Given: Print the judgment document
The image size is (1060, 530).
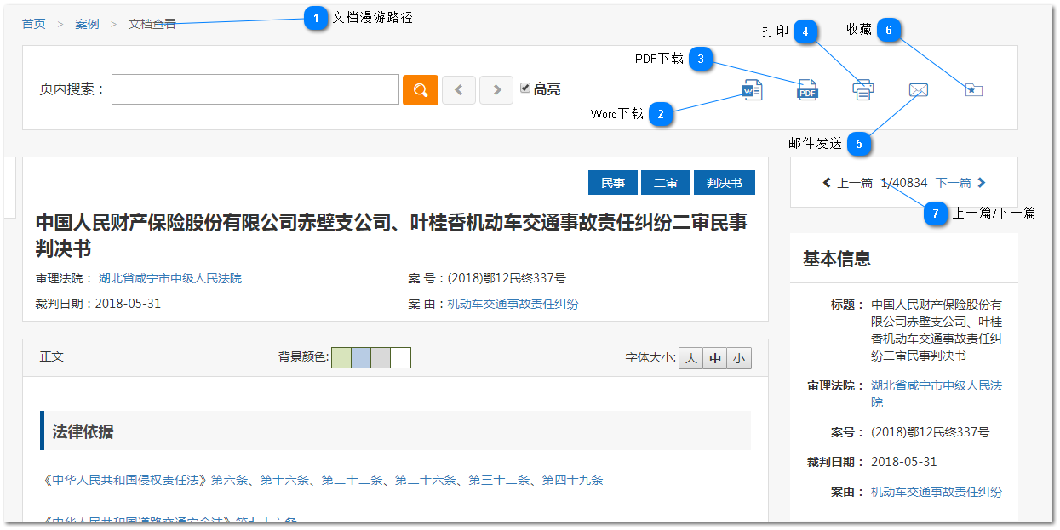Looking at the screenshot, I should [x=862, y=88].
